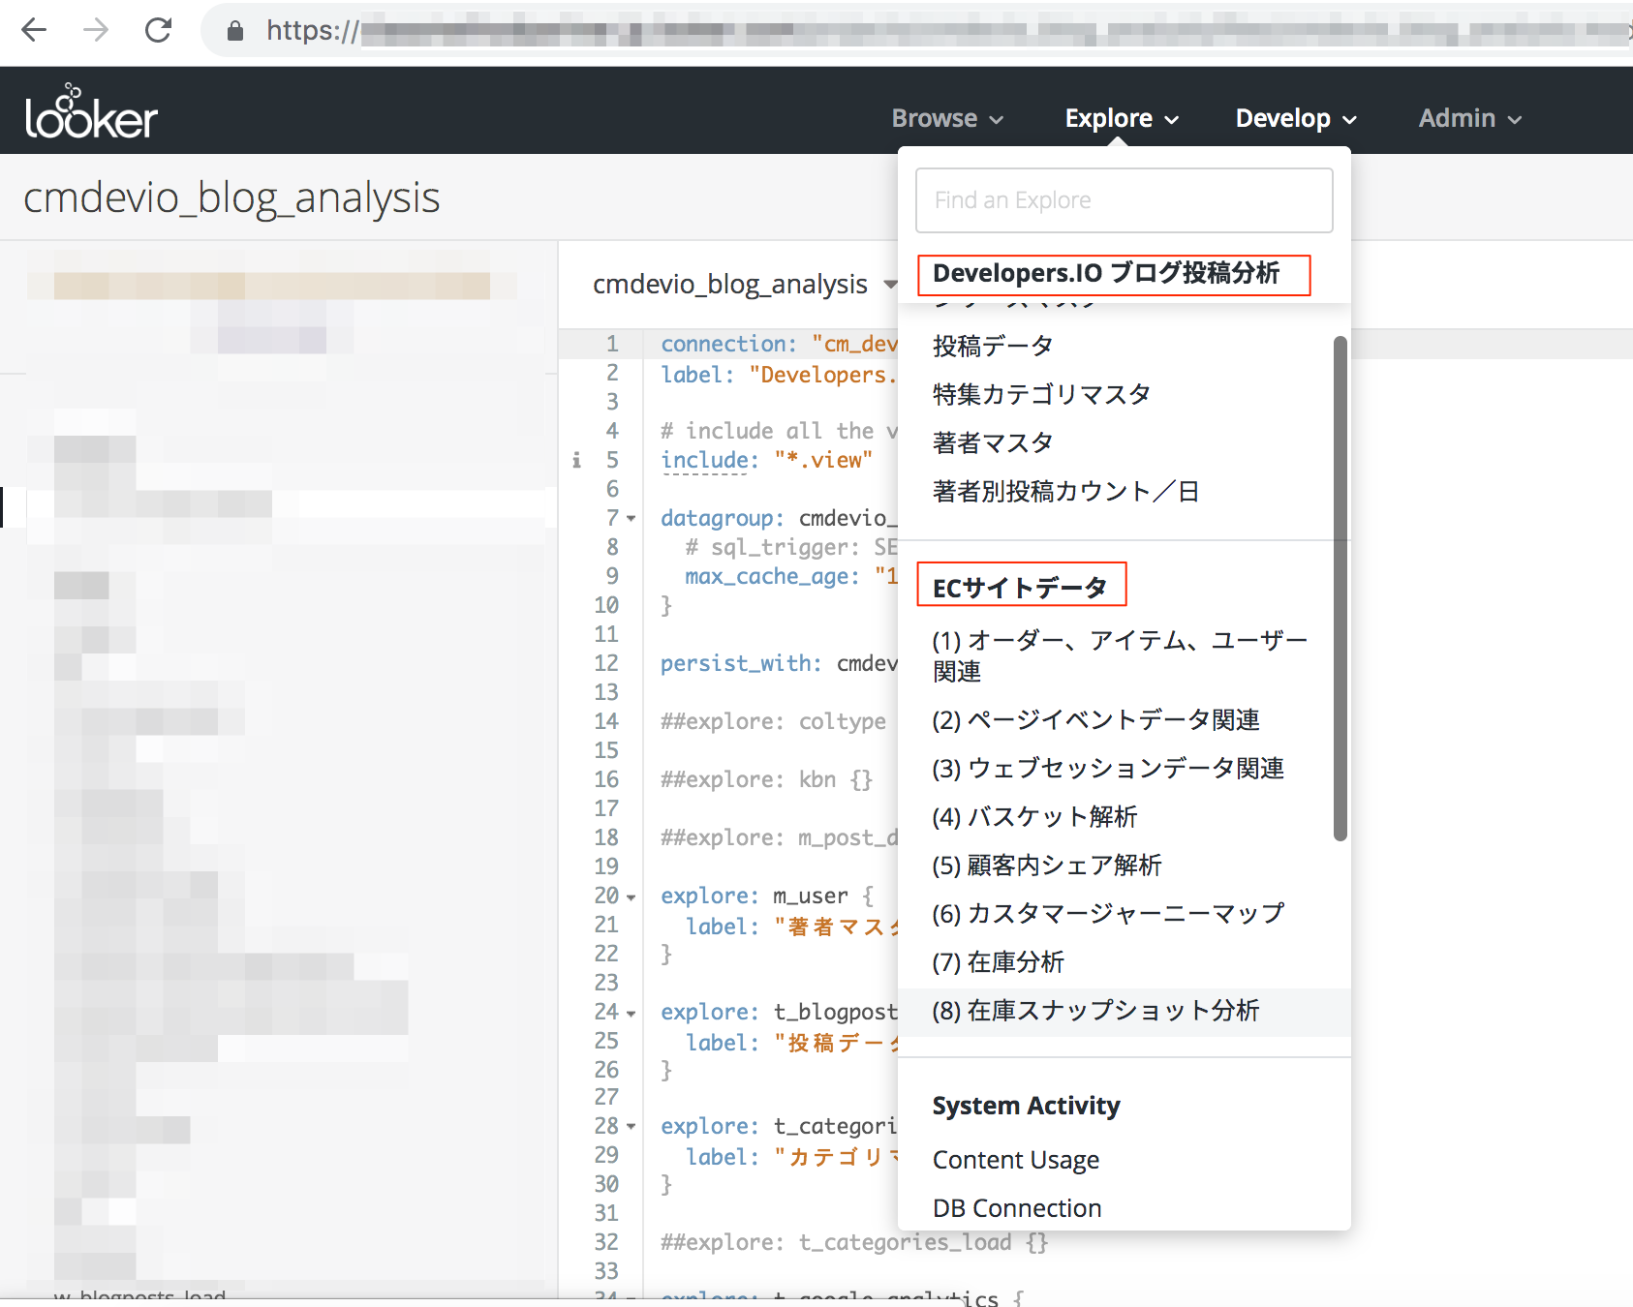Click the browser reload icon
The image size is (1633, 1307).
click(x=158, y=30)
